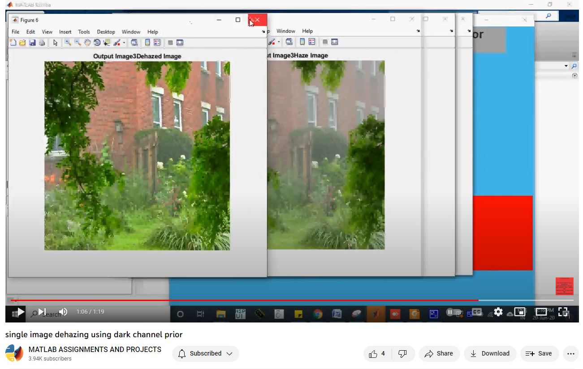The height and width of the screenshot is (369, 583).
Task: Download the video
Action: pyautogui.click(x=490, y=353)
